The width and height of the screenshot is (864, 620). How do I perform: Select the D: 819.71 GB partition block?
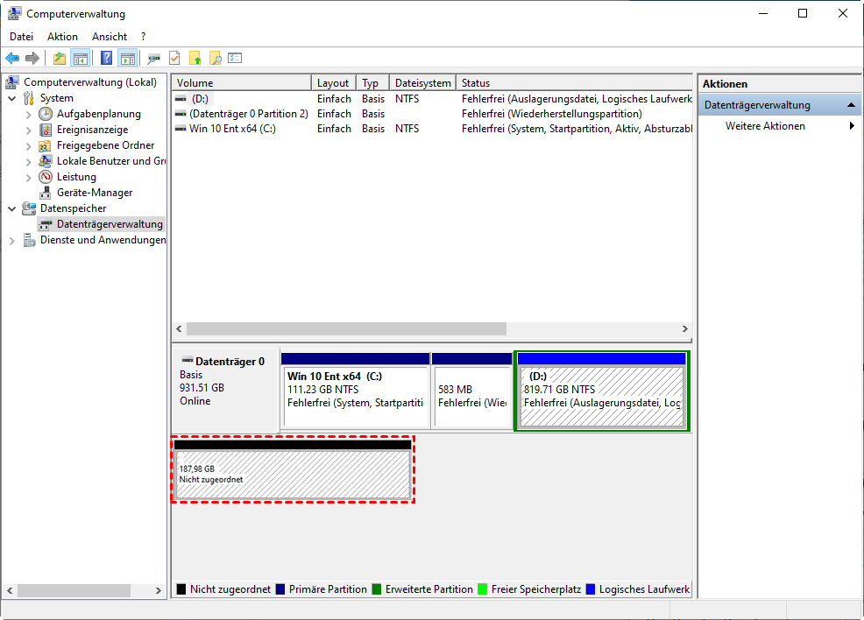click(601, 396)
